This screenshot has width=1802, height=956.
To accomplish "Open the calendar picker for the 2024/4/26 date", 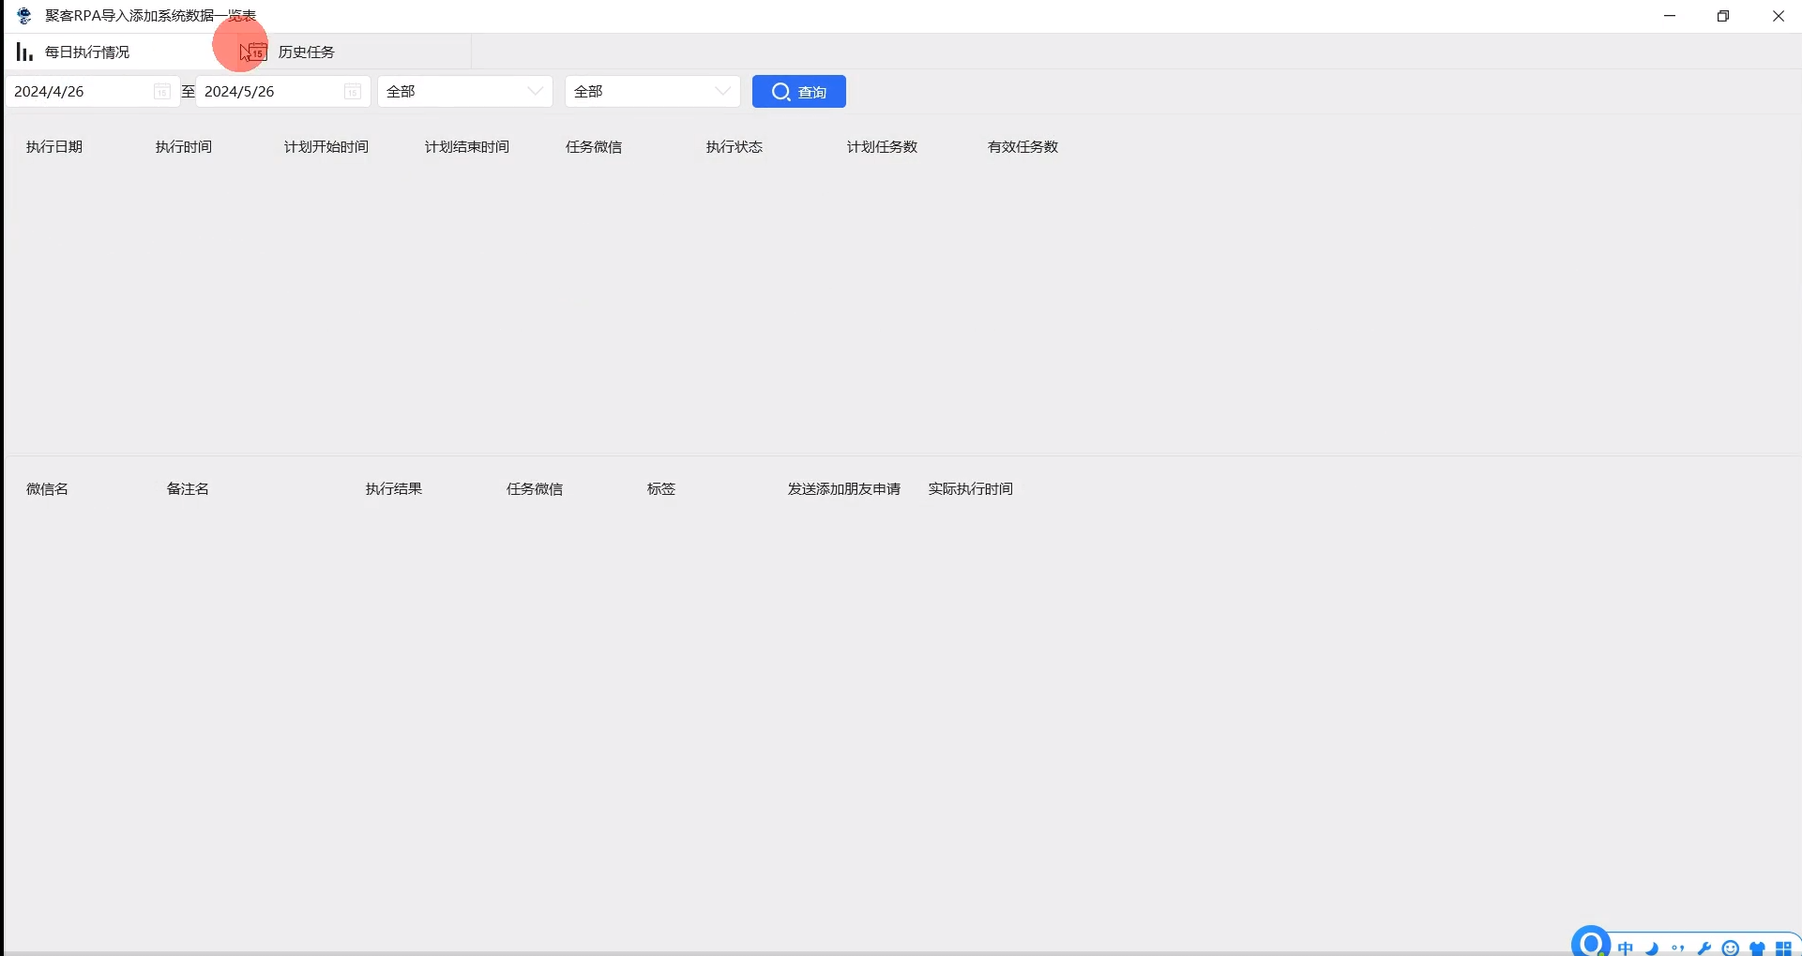I will click(x=161, y=91).
